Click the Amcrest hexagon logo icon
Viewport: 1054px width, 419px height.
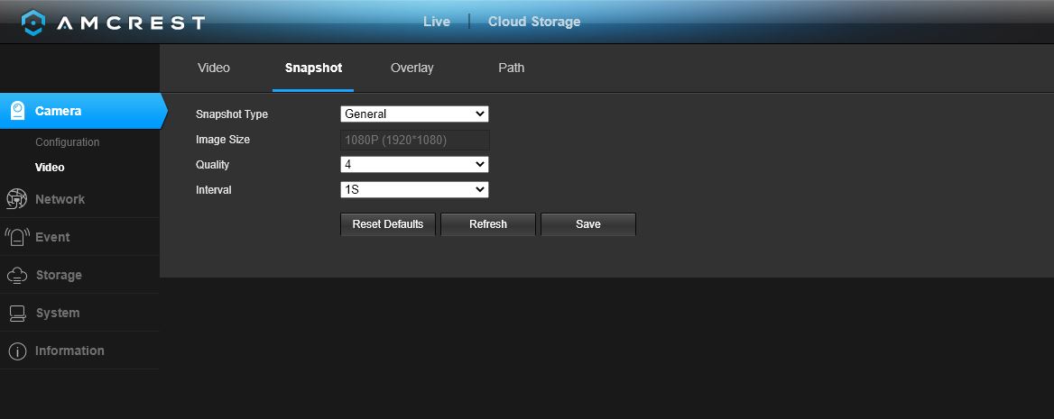[32, 23]
